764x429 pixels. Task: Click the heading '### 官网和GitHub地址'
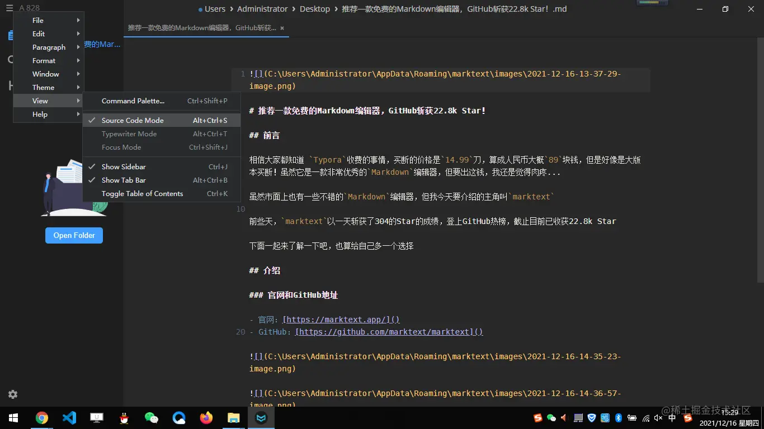pos(294,295)
